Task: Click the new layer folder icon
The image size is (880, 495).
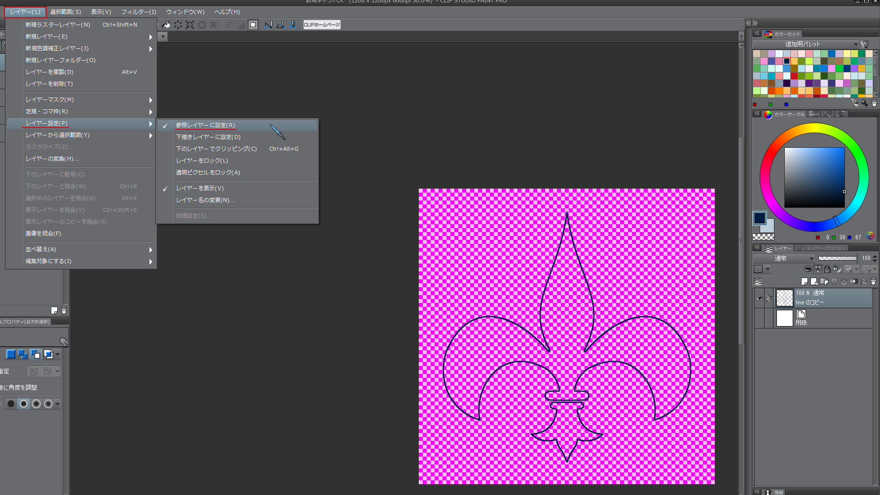Action: (824, 282)
